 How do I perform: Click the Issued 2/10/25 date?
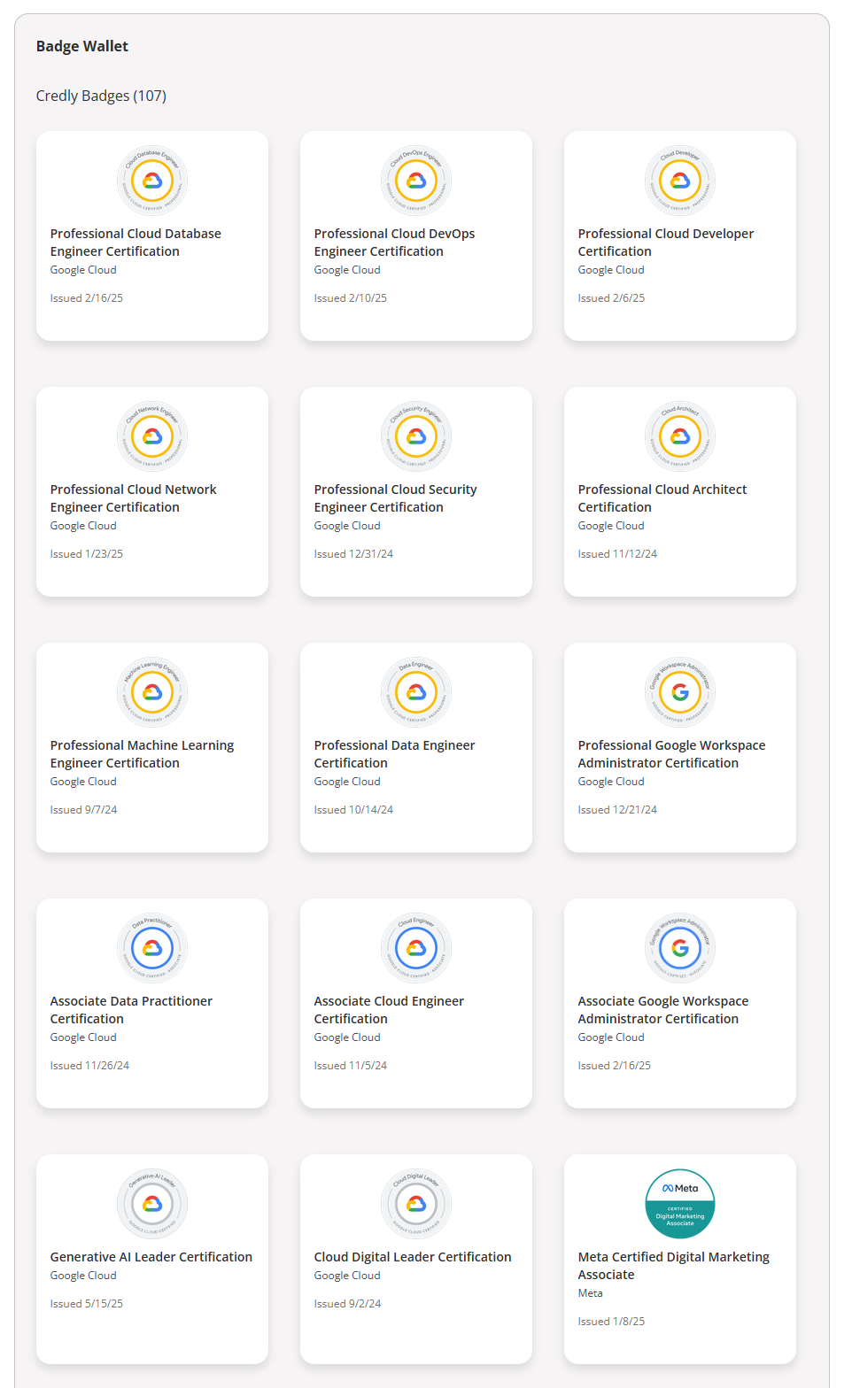[351, 298]
